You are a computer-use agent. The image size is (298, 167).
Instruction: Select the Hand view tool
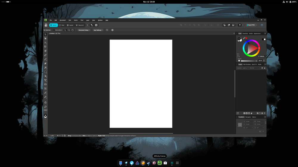[x=46, y=103]
